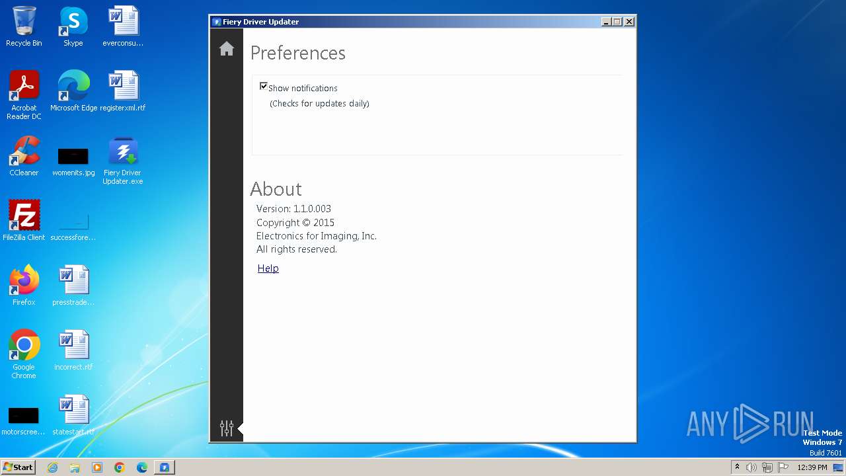Open the volume speaker tray icon

point(751,467)
